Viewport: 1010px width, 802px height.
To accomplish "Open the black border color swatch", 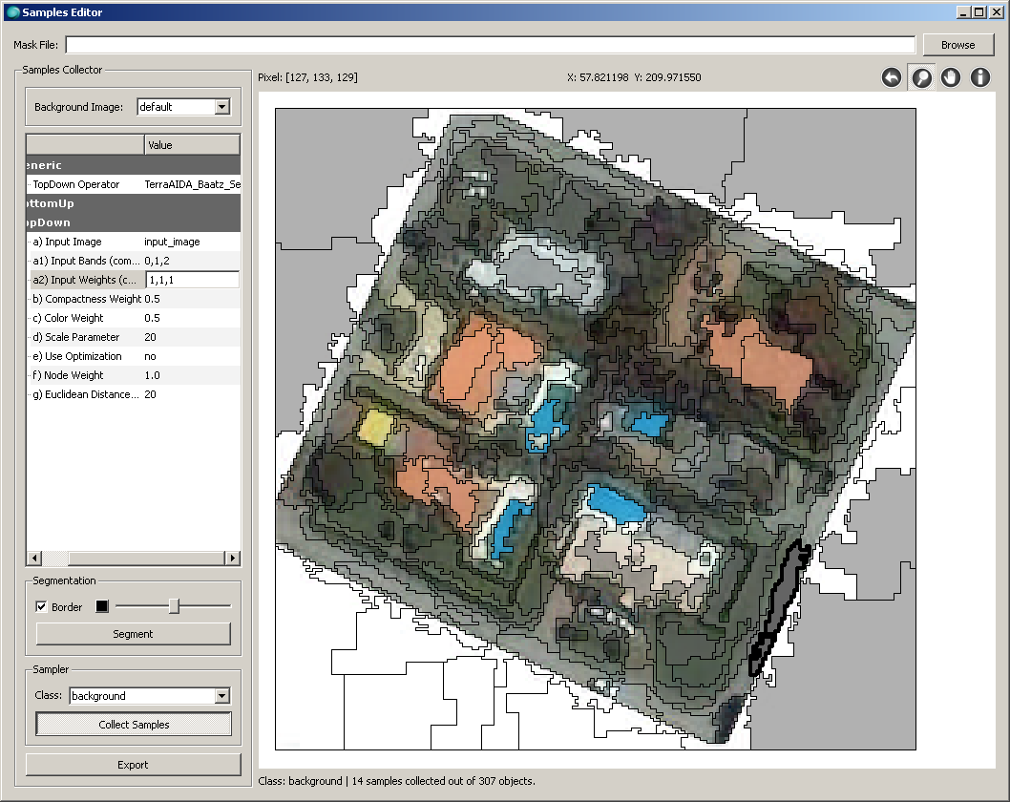I will (x=102, y=607).
